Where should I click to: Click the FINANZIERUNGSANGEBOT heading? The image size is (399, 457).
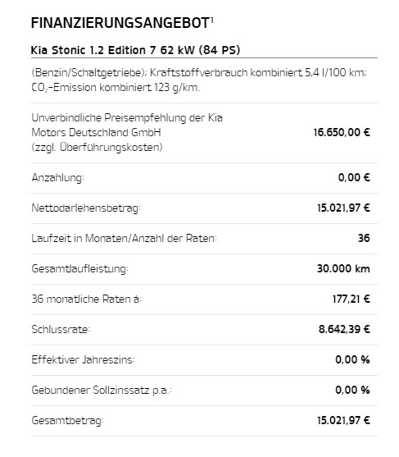click(x=120, y=23)
